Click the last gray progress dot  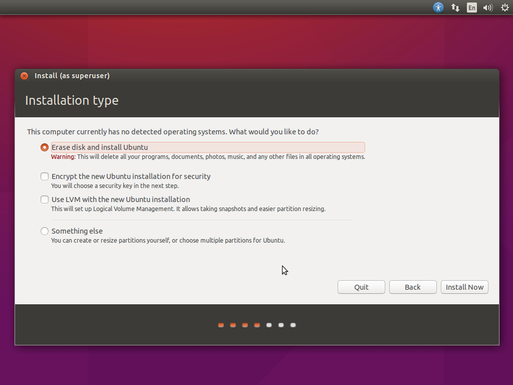293,325
